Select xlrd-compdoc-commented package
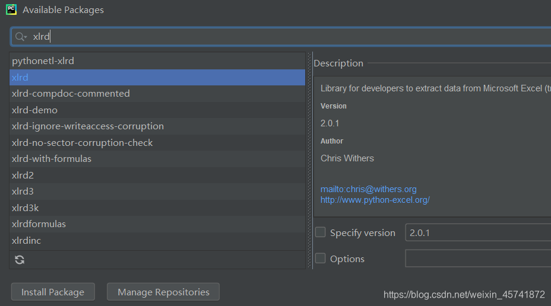551x306 pixels. 157,94
